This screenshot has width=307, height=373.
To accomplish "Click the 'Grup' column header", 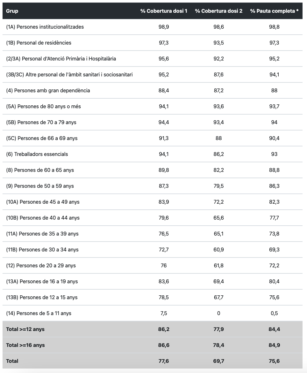I will [12, 11].
